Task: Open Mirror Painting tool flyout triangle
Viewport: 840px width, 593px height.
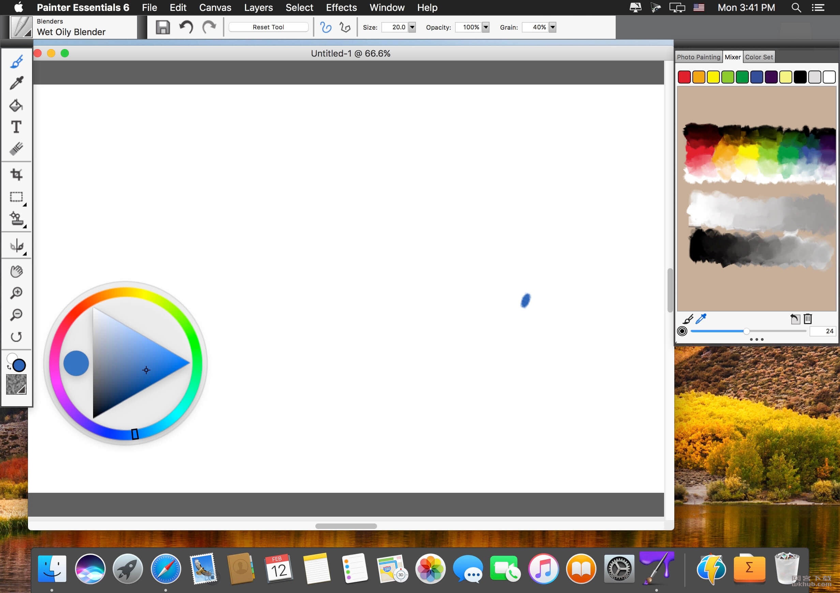Action: (x=25, y=254)
